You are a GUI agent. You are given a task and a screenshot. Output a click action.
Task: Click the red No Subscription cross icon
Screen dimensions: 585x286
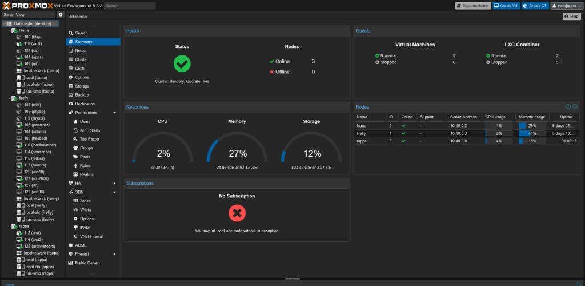tap(237, 213)
